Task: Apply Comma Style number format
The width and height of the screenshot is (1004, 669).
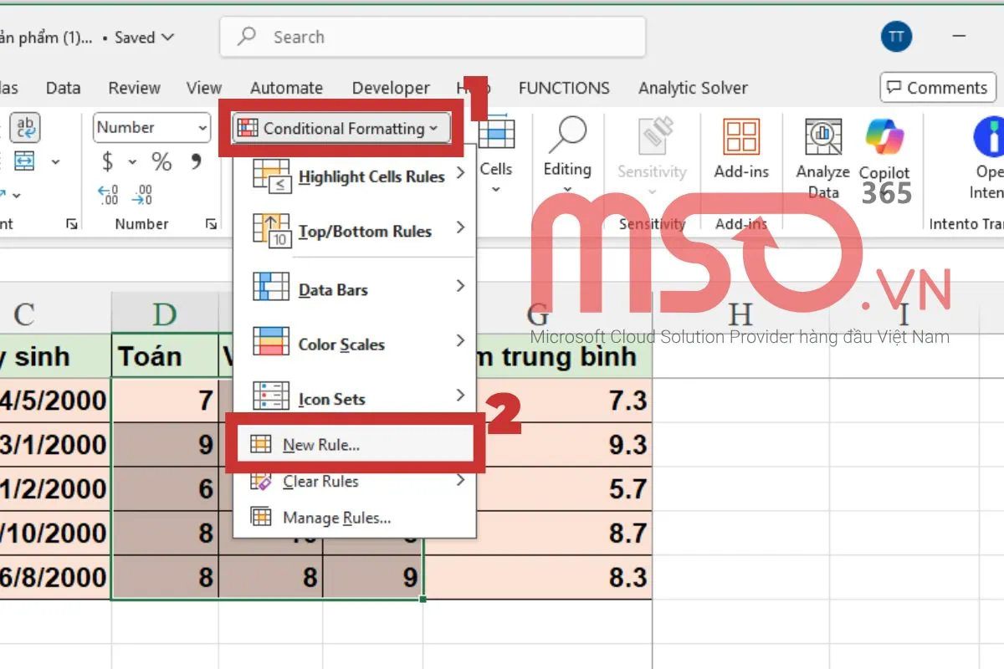Action: [x=196, y=161]
